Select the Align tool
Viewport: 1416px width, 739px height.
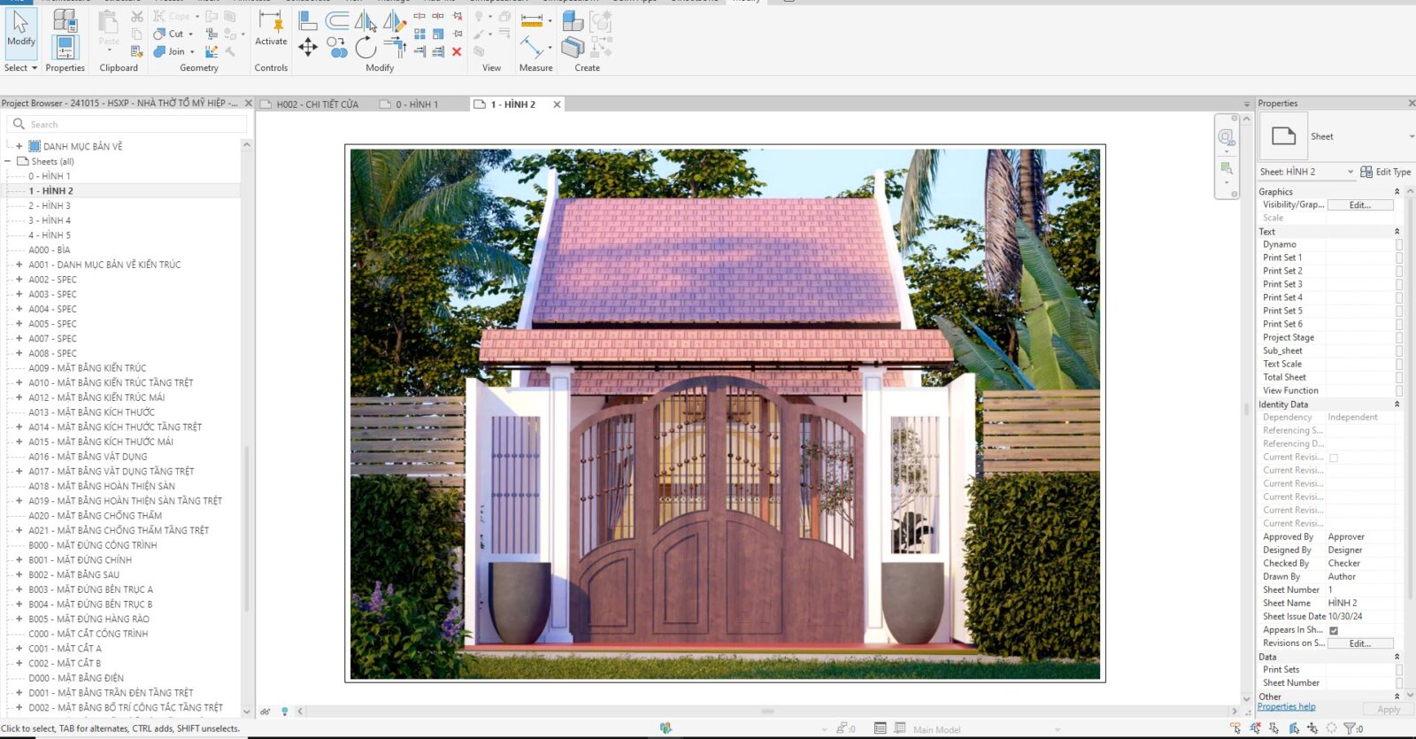308,20
